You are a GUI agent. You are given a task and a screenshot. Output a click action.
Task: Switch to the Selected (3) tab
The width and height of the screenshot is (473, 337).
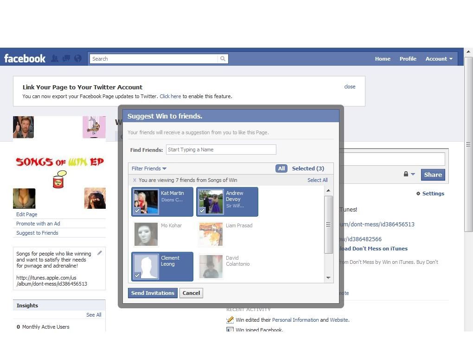pos(308,168)
